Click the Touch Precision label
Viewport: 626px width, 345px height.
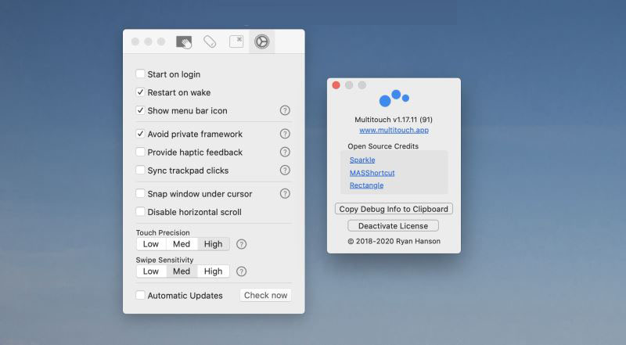(163, 232)
